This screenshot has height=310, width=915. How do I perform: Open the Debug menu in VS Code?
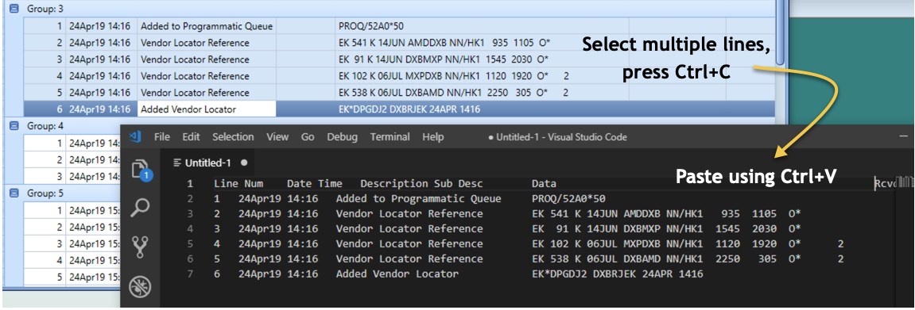342,137
